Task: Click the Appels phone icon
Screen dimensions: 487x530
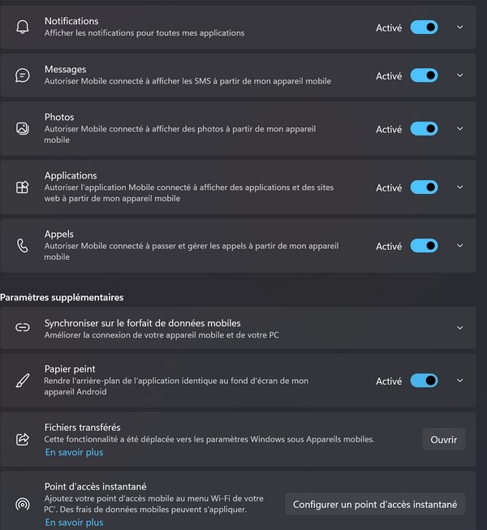Action: pyautogui.click(x=22, y=245)
